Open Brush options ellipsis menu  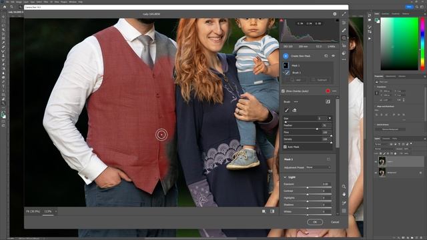pos(296,102)
